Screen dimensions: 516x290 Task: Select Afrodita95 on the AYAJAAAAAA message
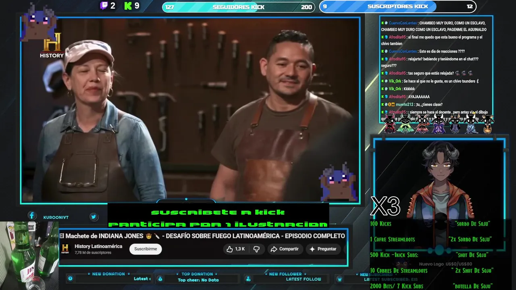(397, 97)
